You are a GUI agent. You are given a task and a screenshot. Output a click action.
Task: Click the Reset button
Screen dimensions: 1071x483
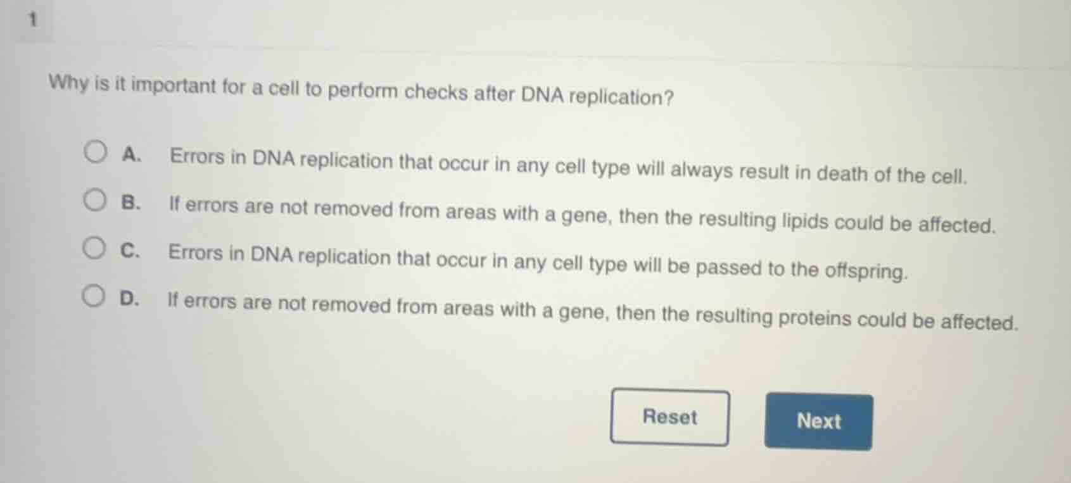click(669, 417)
